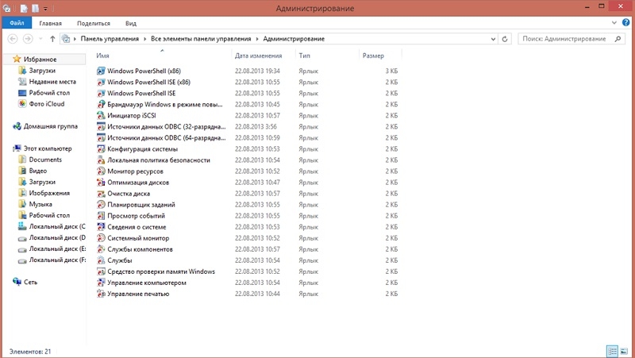
Task: Click the Системный монитор icon
Action: (101, 238)
